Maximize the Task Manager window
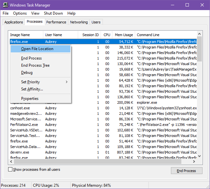 pyautogui.click(x=187, y=5)
